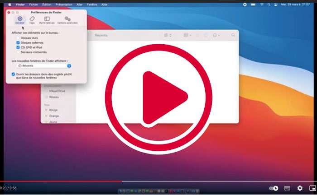Open Control Center in menu bar
The image size is (317, 195).
(x=275, y=5)
